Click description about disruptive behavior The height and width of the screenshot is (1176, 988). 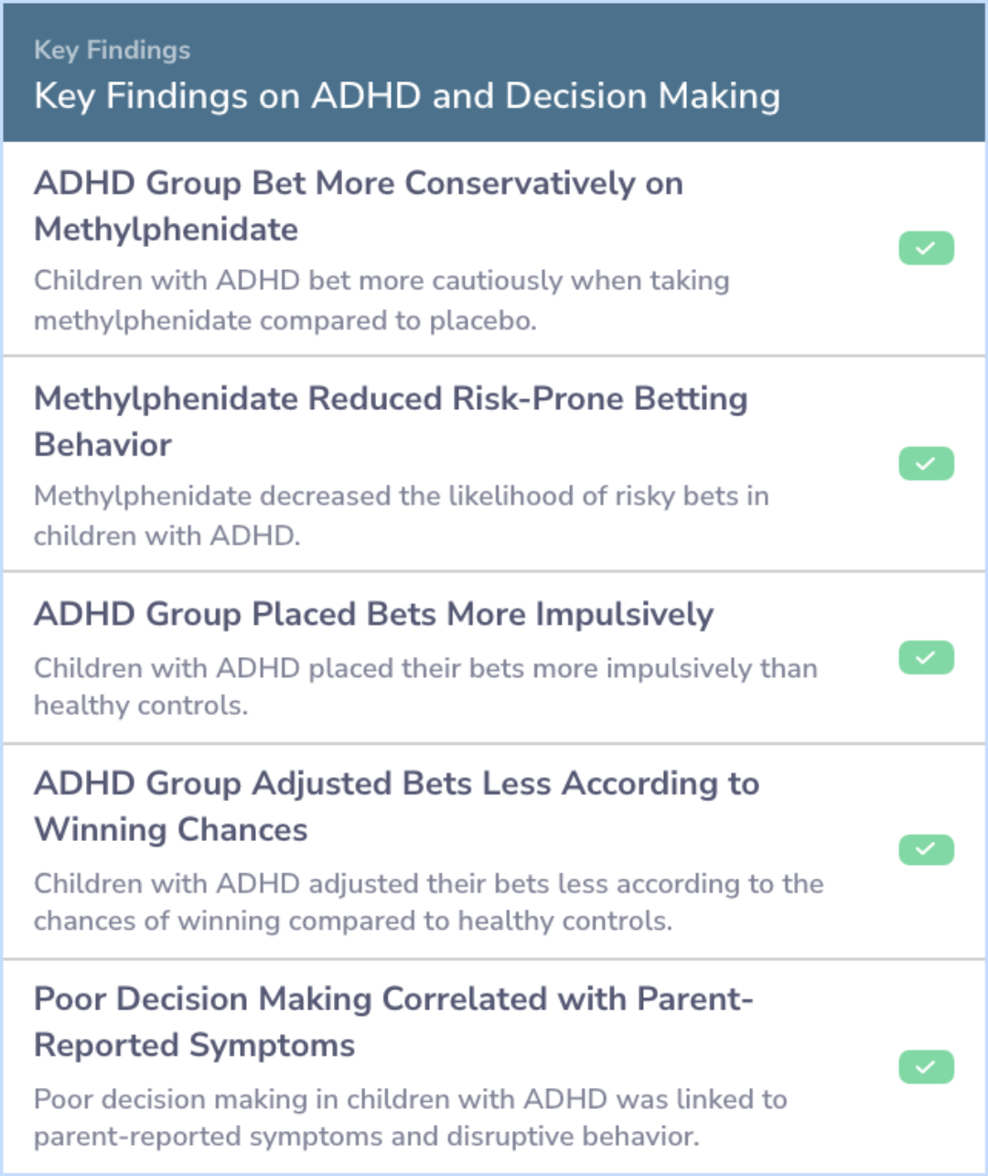coord(411,1117)
